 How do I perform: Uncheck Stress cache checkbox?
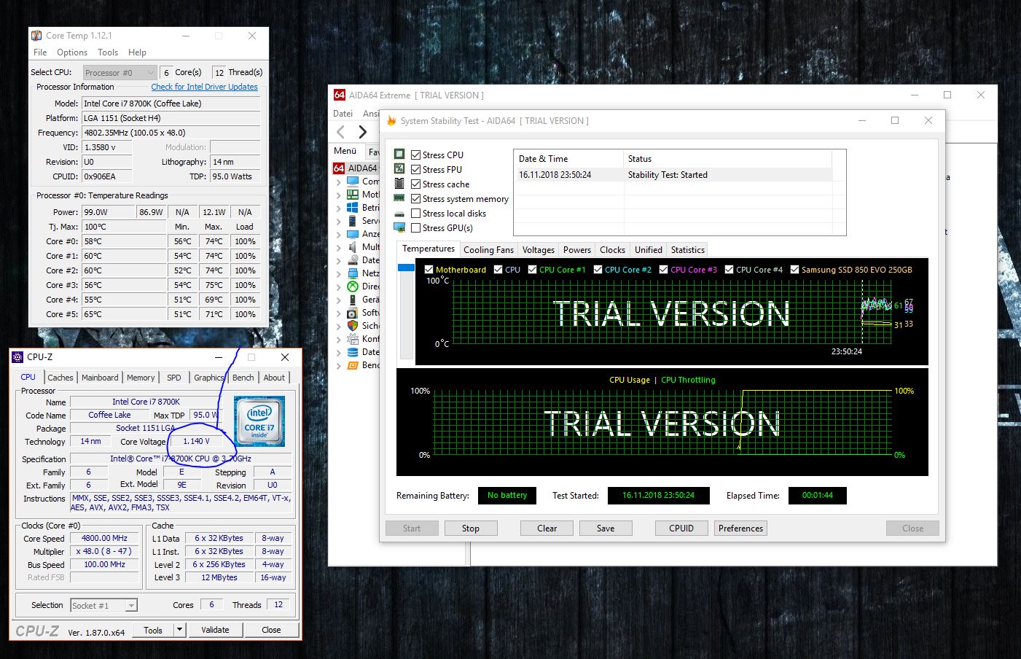415,184
